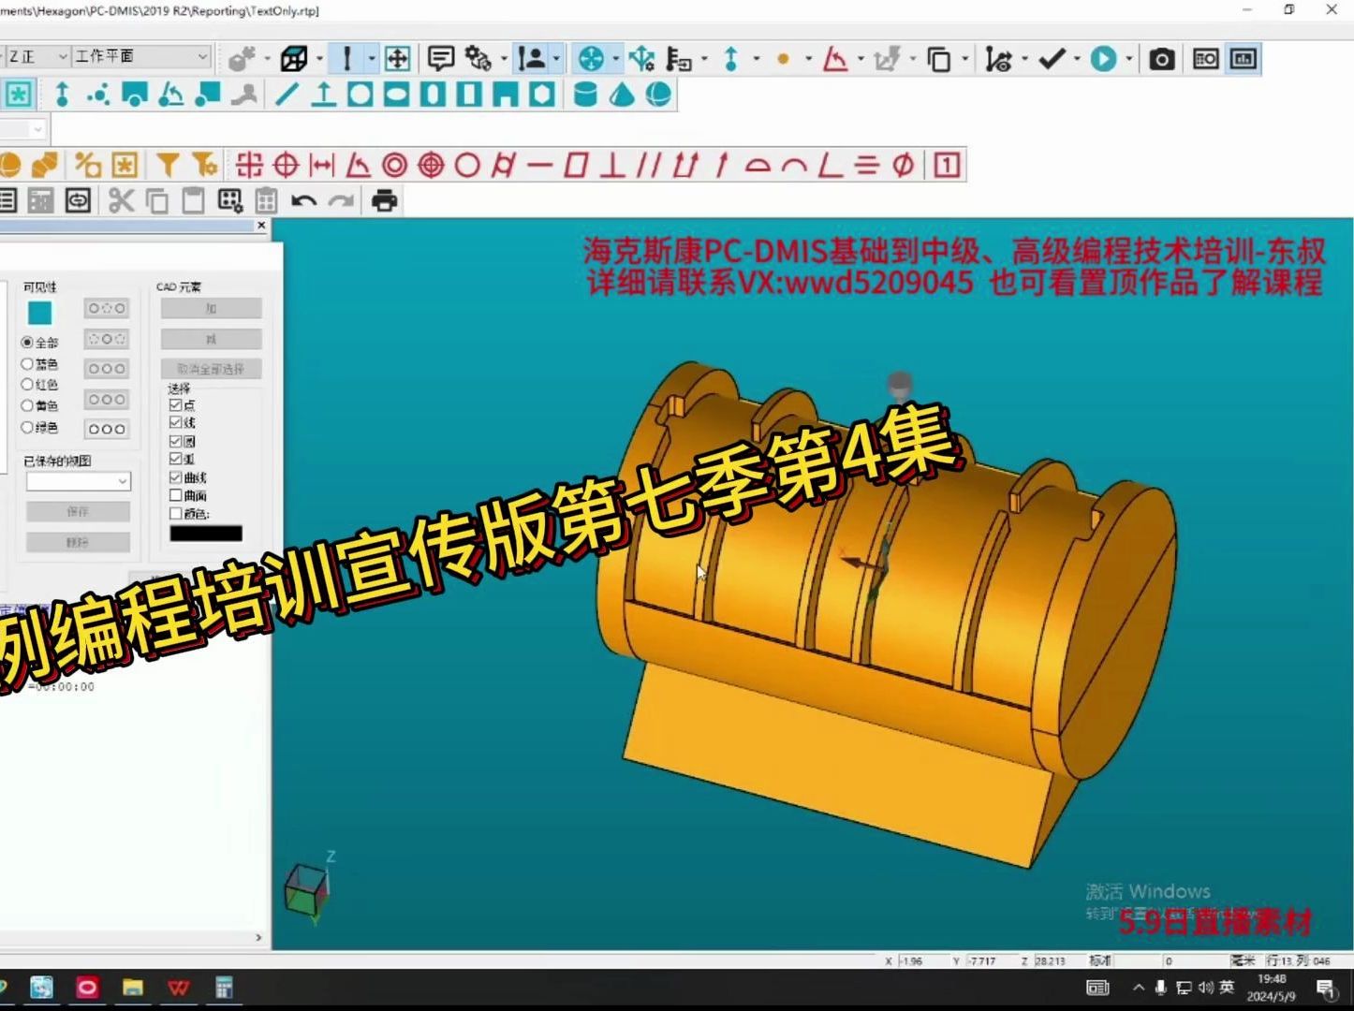Click the redo arrow icon
Viewport: 1354px width, 1011px height.
pyautogui.click(x=341, y=200)
